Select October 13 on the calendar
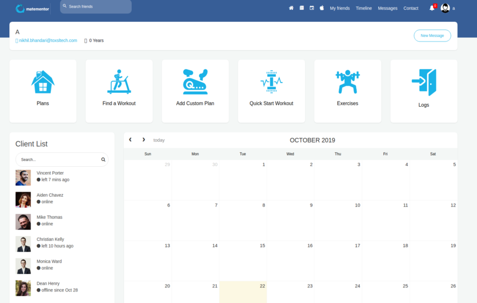 (x=148, y=261)
